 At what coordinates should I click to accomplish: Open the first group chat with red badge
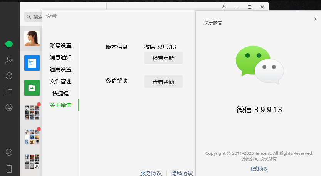(32, 112)
